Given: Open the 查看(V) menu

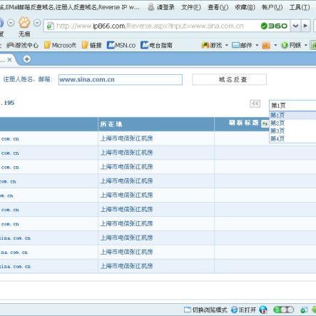Looking at the screenshot, I should point(218,7).
